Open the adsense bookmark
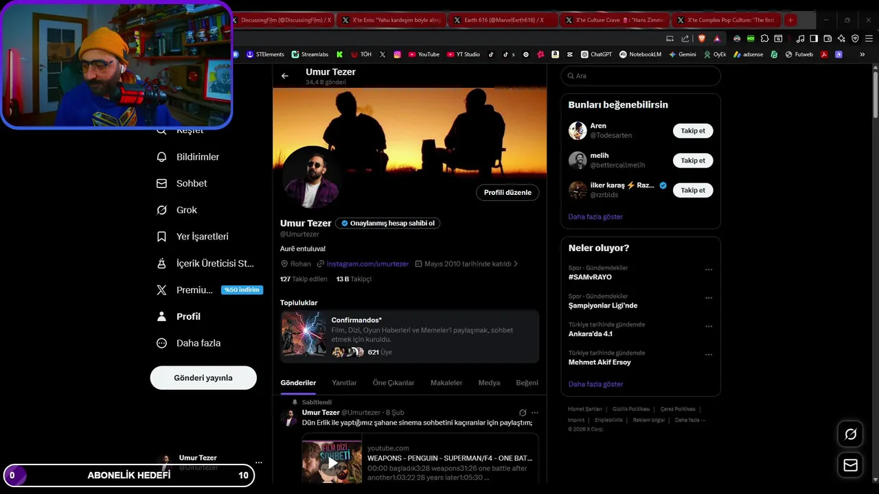The height and width of the screenshot is (494, 879). pos(749,54)
